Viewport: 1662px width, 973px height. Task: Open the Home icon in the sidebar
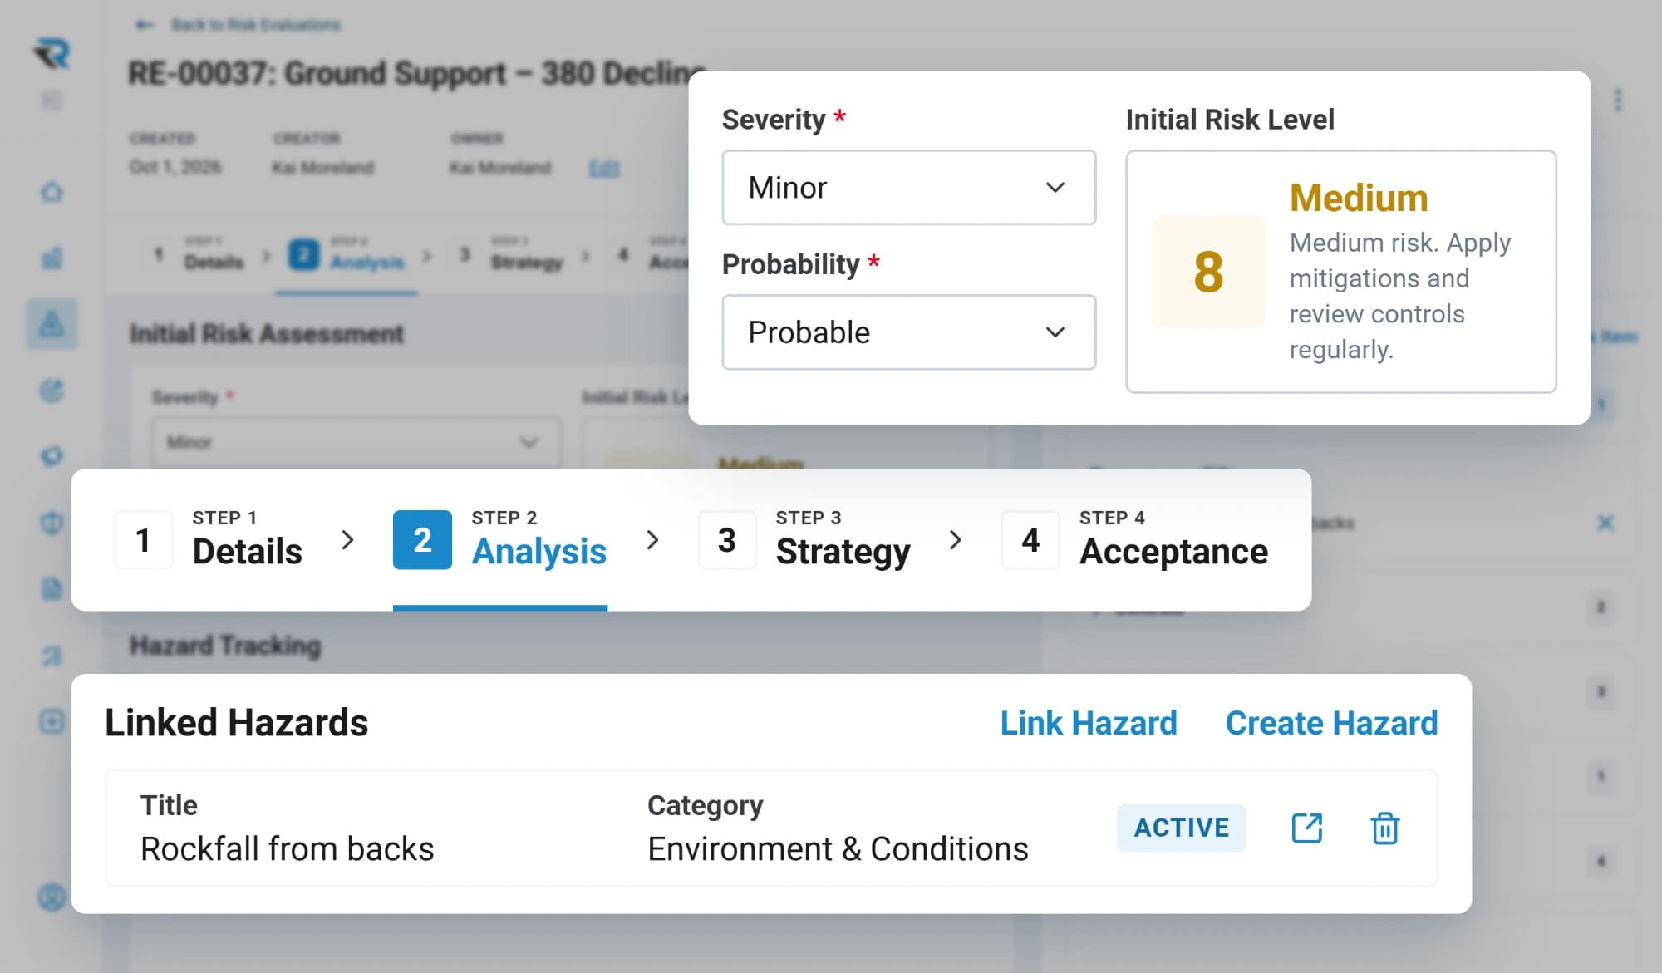pyautogui.click(x=52, y=192)
